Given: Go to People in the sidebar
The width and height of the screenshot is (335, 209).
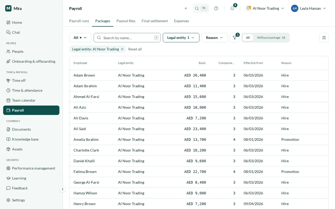Looking at the screenshot, I should tap(31, 51).
